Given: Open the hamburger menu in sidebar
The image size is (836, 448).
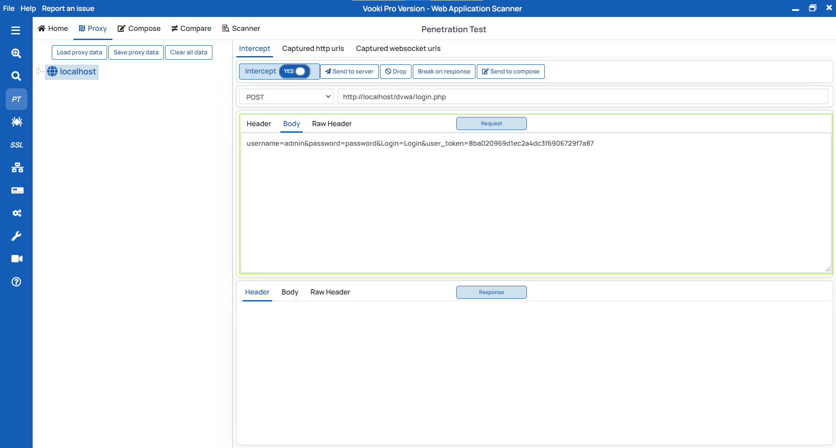Looking at the screenshot, I should click(16, 30).
